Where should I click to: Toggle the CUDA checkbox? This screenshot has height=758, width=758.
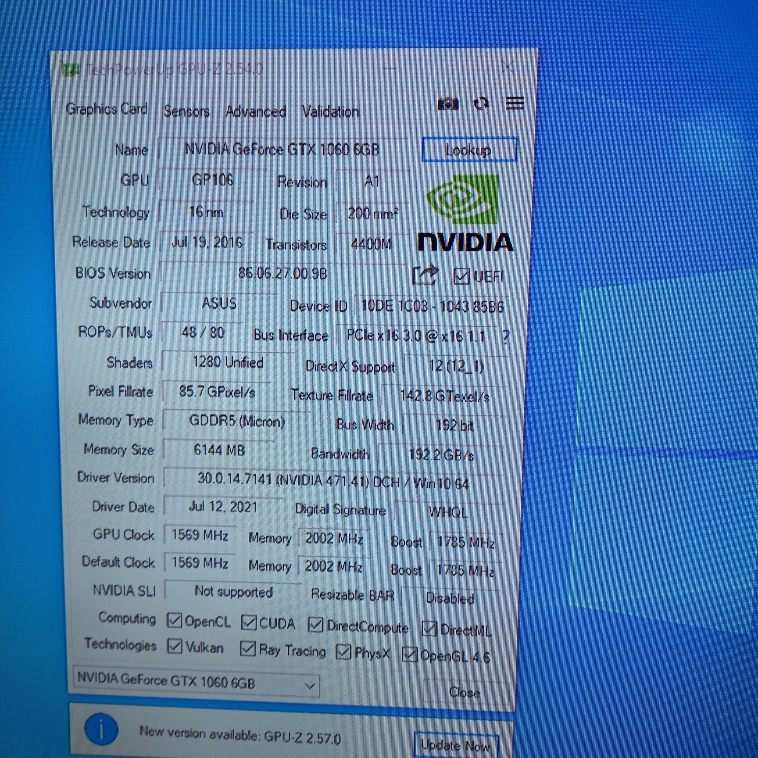[x=249, y=622]
